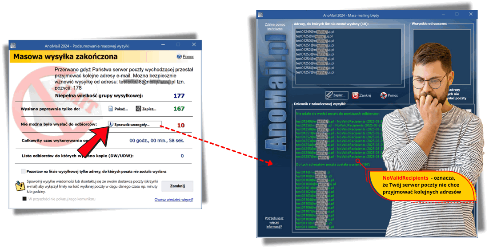Viewport: 489px width, 248px height.
Task: Click log heading 'Do tych adresatów poczta została wysłana'
Action: [333, 164]
